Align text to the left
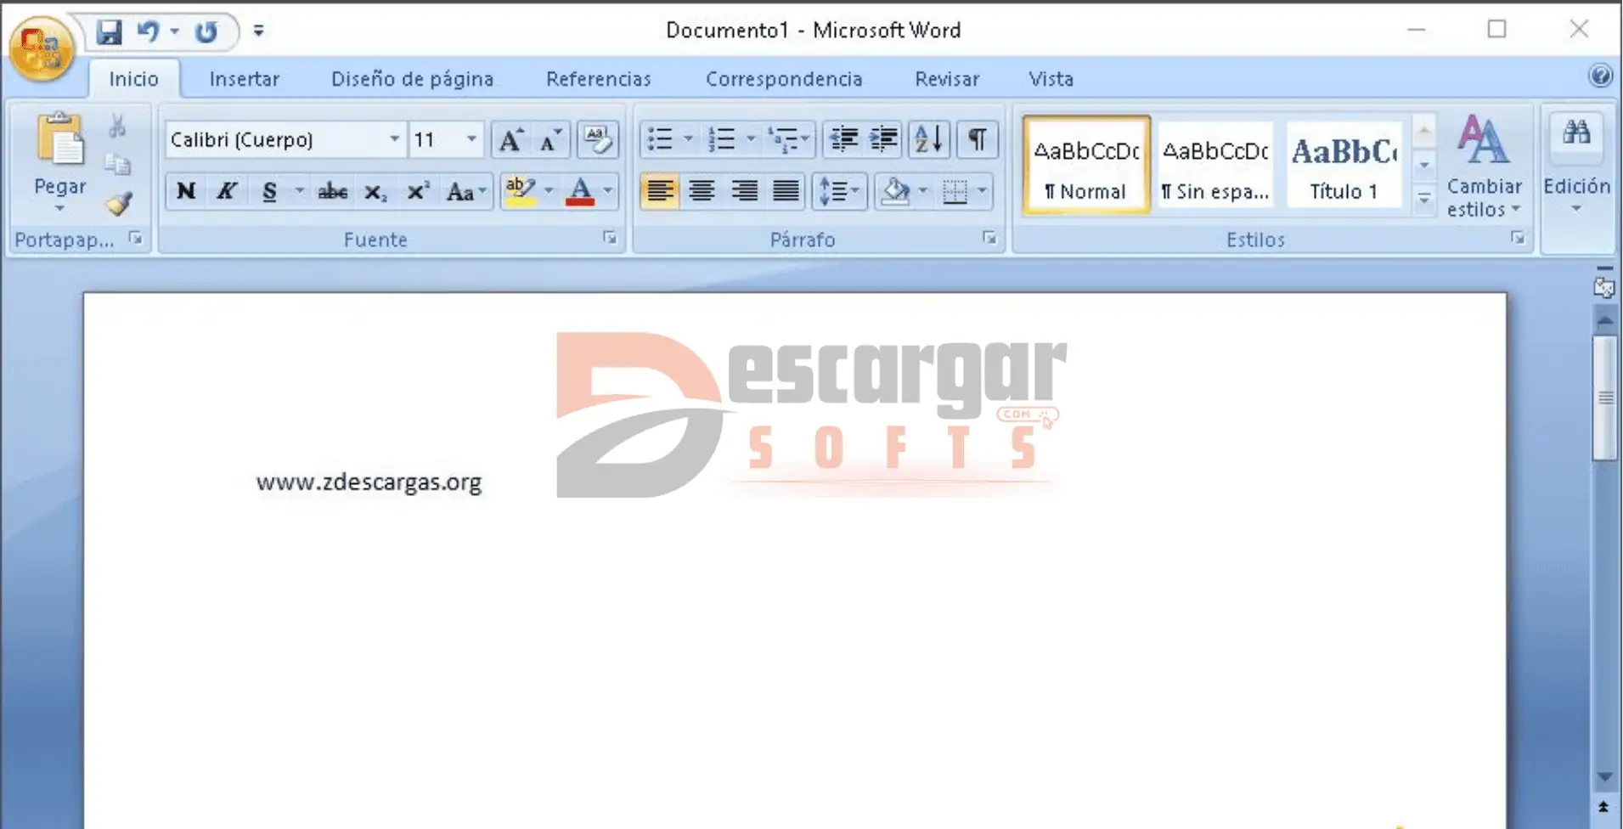 tap(660, 191)
